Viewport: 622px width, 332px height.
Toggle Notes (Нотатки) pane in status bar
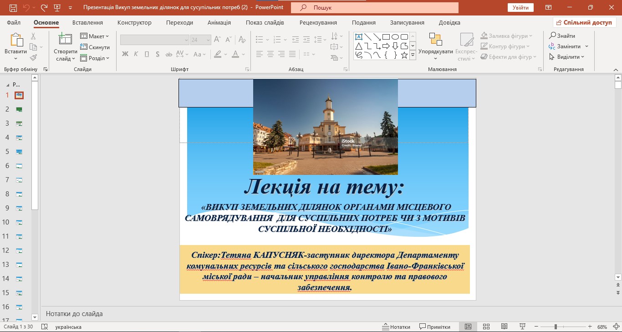pyautogui.click(x=396, y=327)
